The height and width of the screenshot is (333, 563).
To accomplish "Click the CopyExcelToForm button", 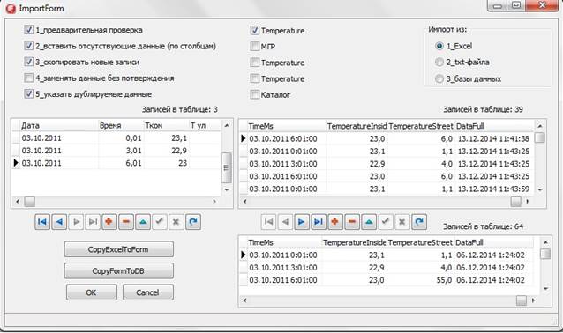I will (x=119, y=249).
